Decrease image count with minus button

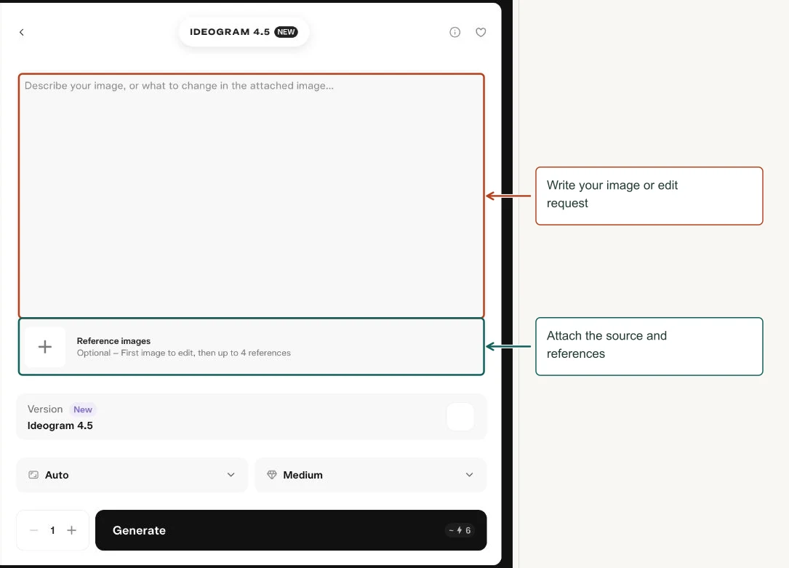click(33, 530)
